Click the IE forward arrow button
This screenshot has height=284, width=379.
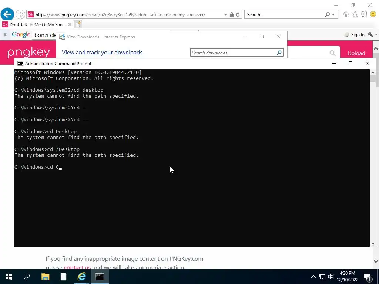[20, 14]
